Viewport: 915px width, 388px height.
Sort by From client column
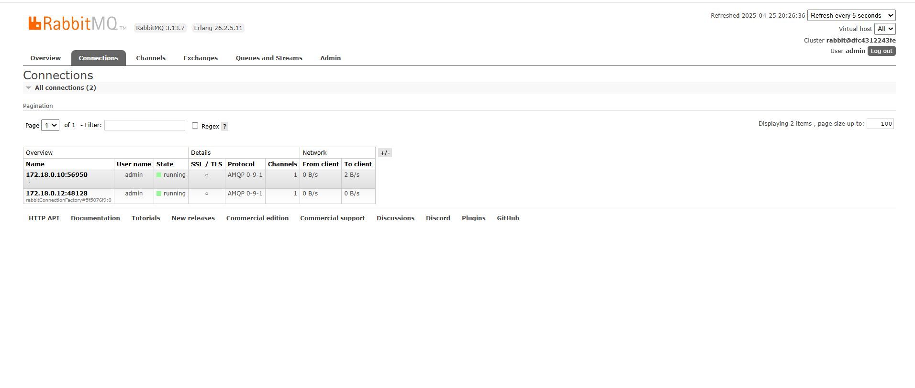click(321, 164)
